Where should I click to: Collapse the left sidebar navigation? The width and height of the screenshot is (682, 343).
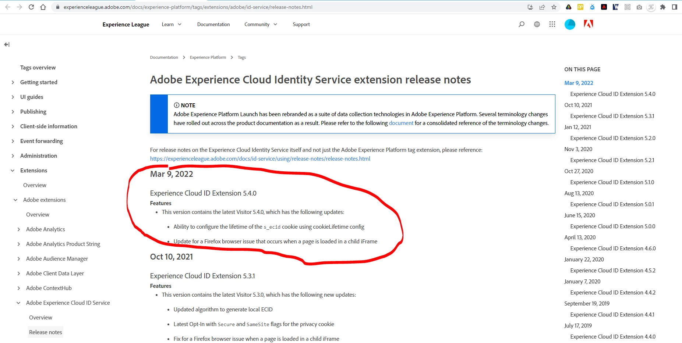(7, 44)
